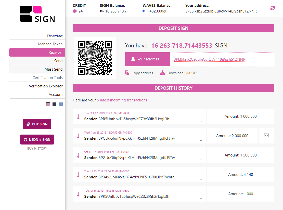
Task: Click the credit badge icon
Action: point(75,11)
